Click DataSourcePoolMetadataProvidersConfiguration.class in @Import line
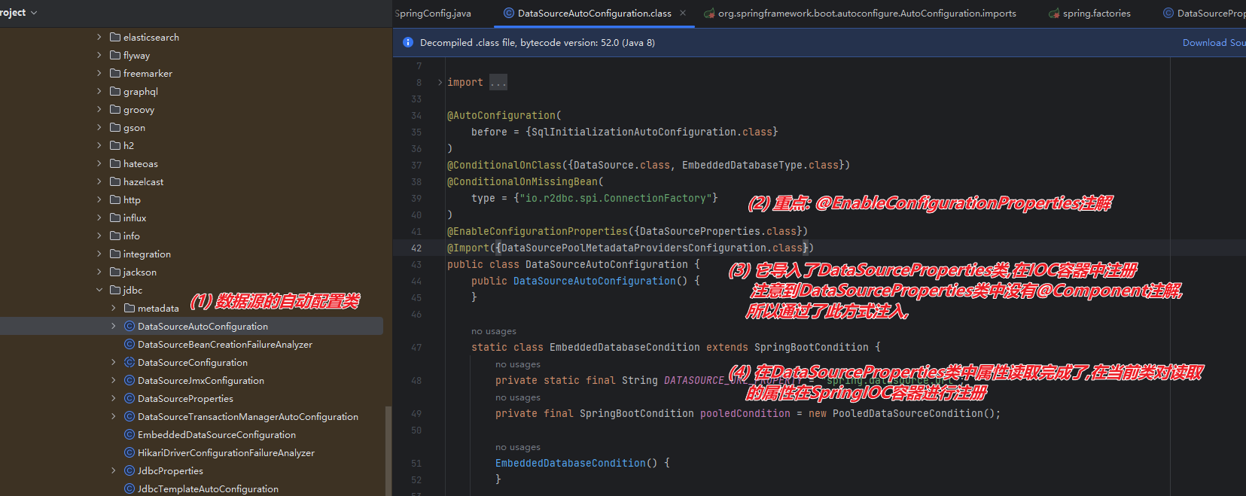This screenshot has height=496, width=1246. (651, 248)
